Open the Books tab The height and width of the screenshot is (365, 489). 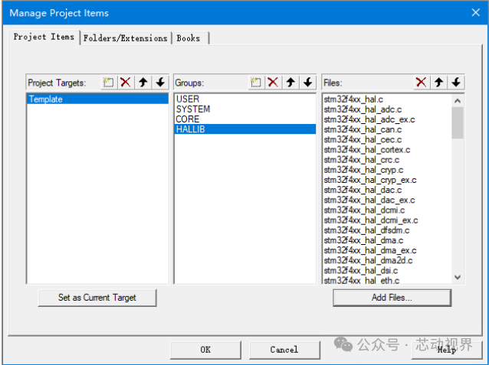pyautogui.click(x=189, y=38)
